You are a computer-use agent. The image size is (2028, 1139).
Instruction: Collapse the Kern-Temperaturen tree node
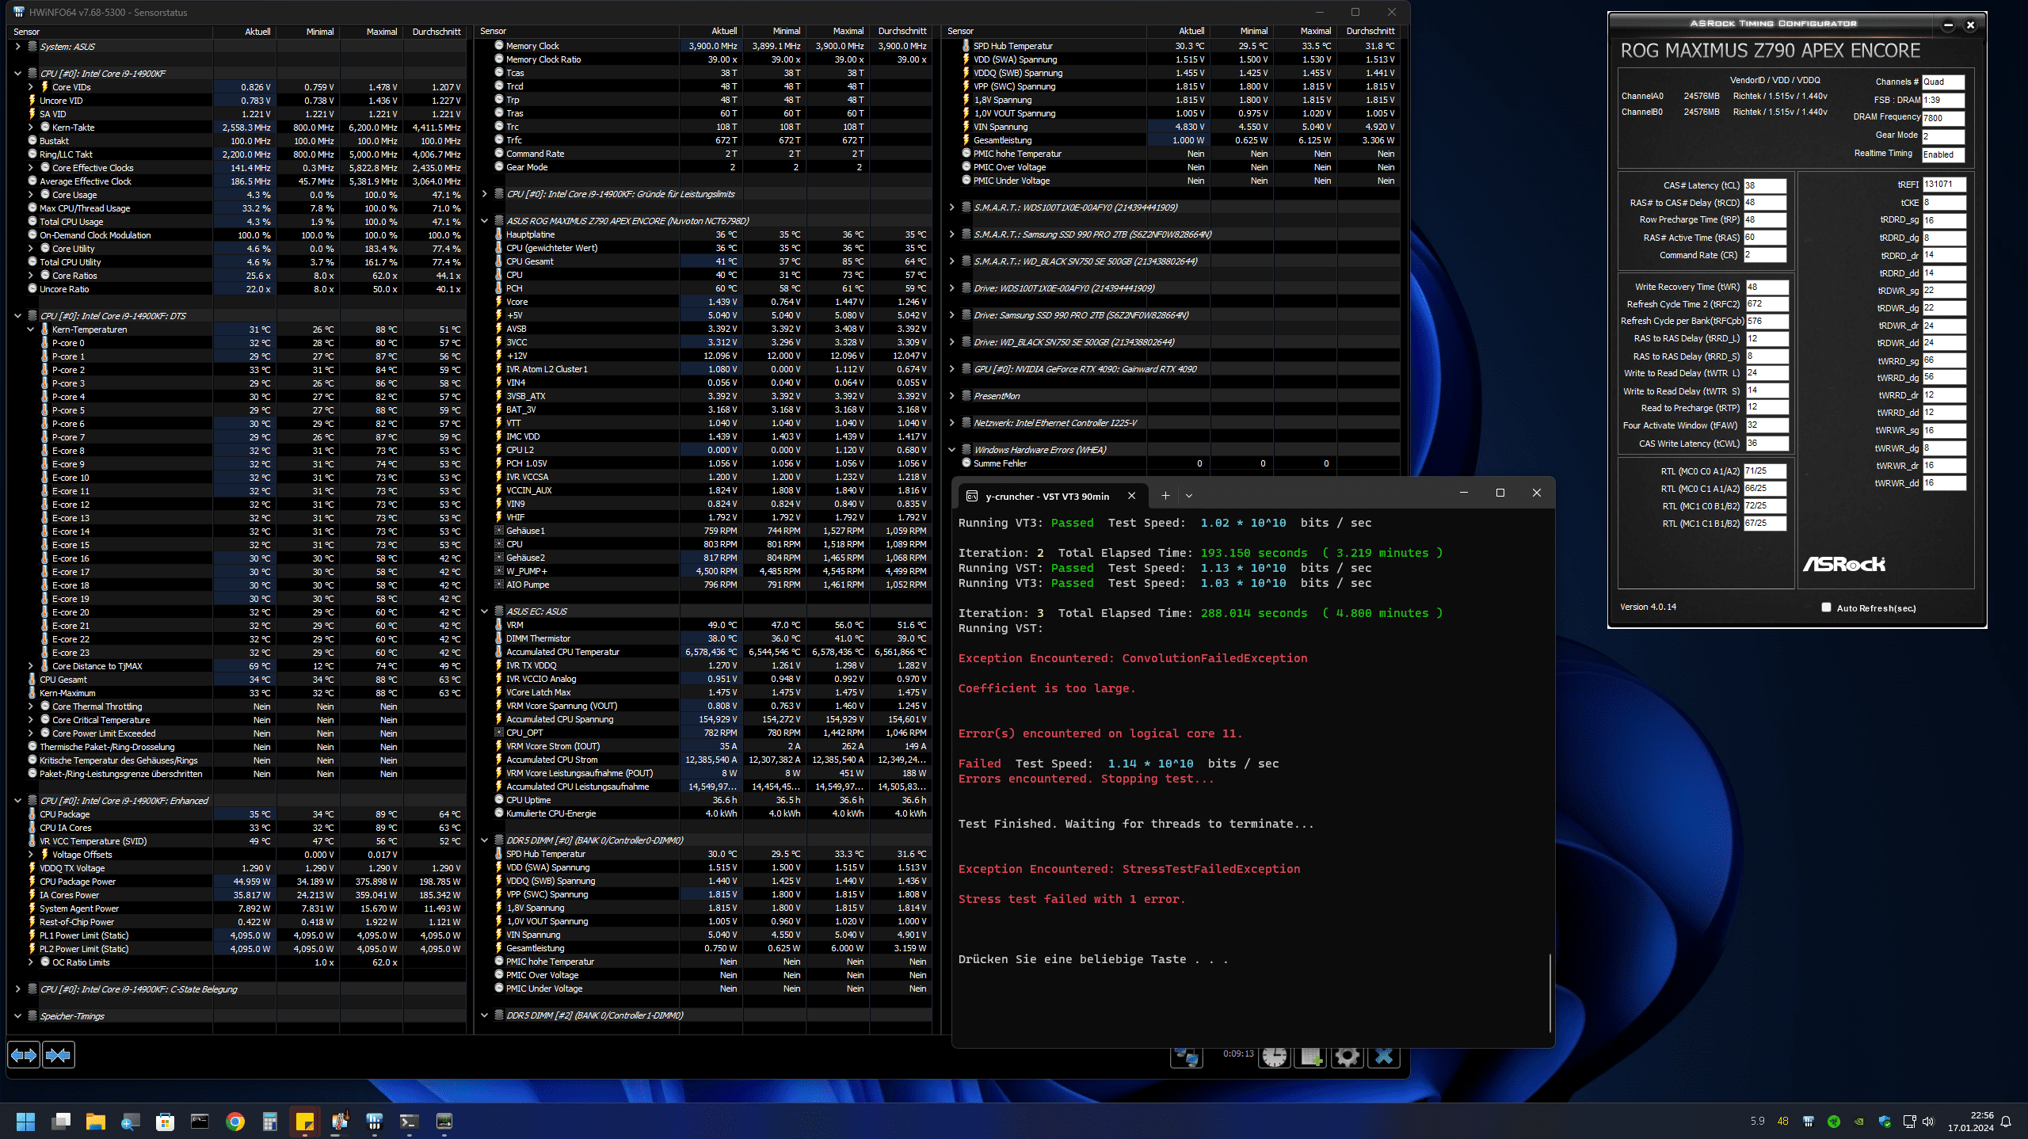click(x=31, y=330)
